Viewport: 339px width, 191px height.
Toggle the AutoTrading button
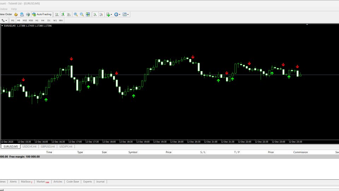click(42, 14)
